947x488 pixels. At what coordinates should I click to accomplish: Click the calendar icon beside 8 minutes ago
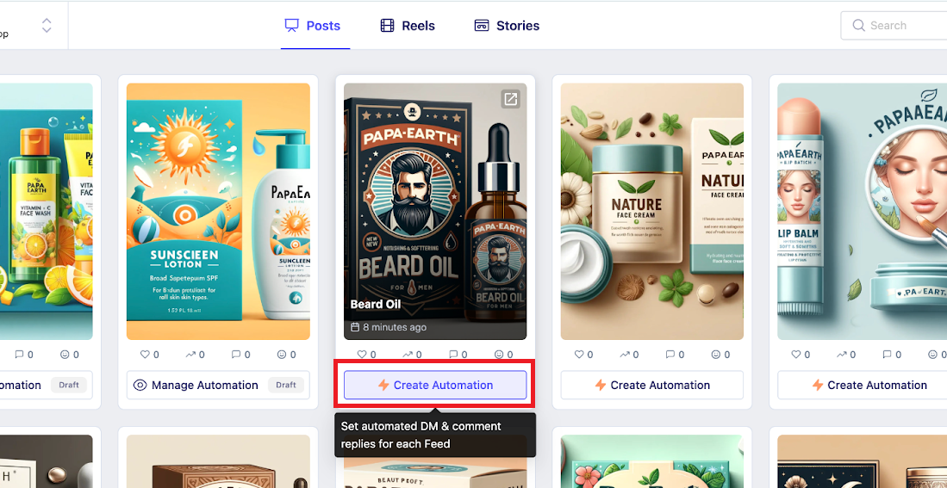356,328
